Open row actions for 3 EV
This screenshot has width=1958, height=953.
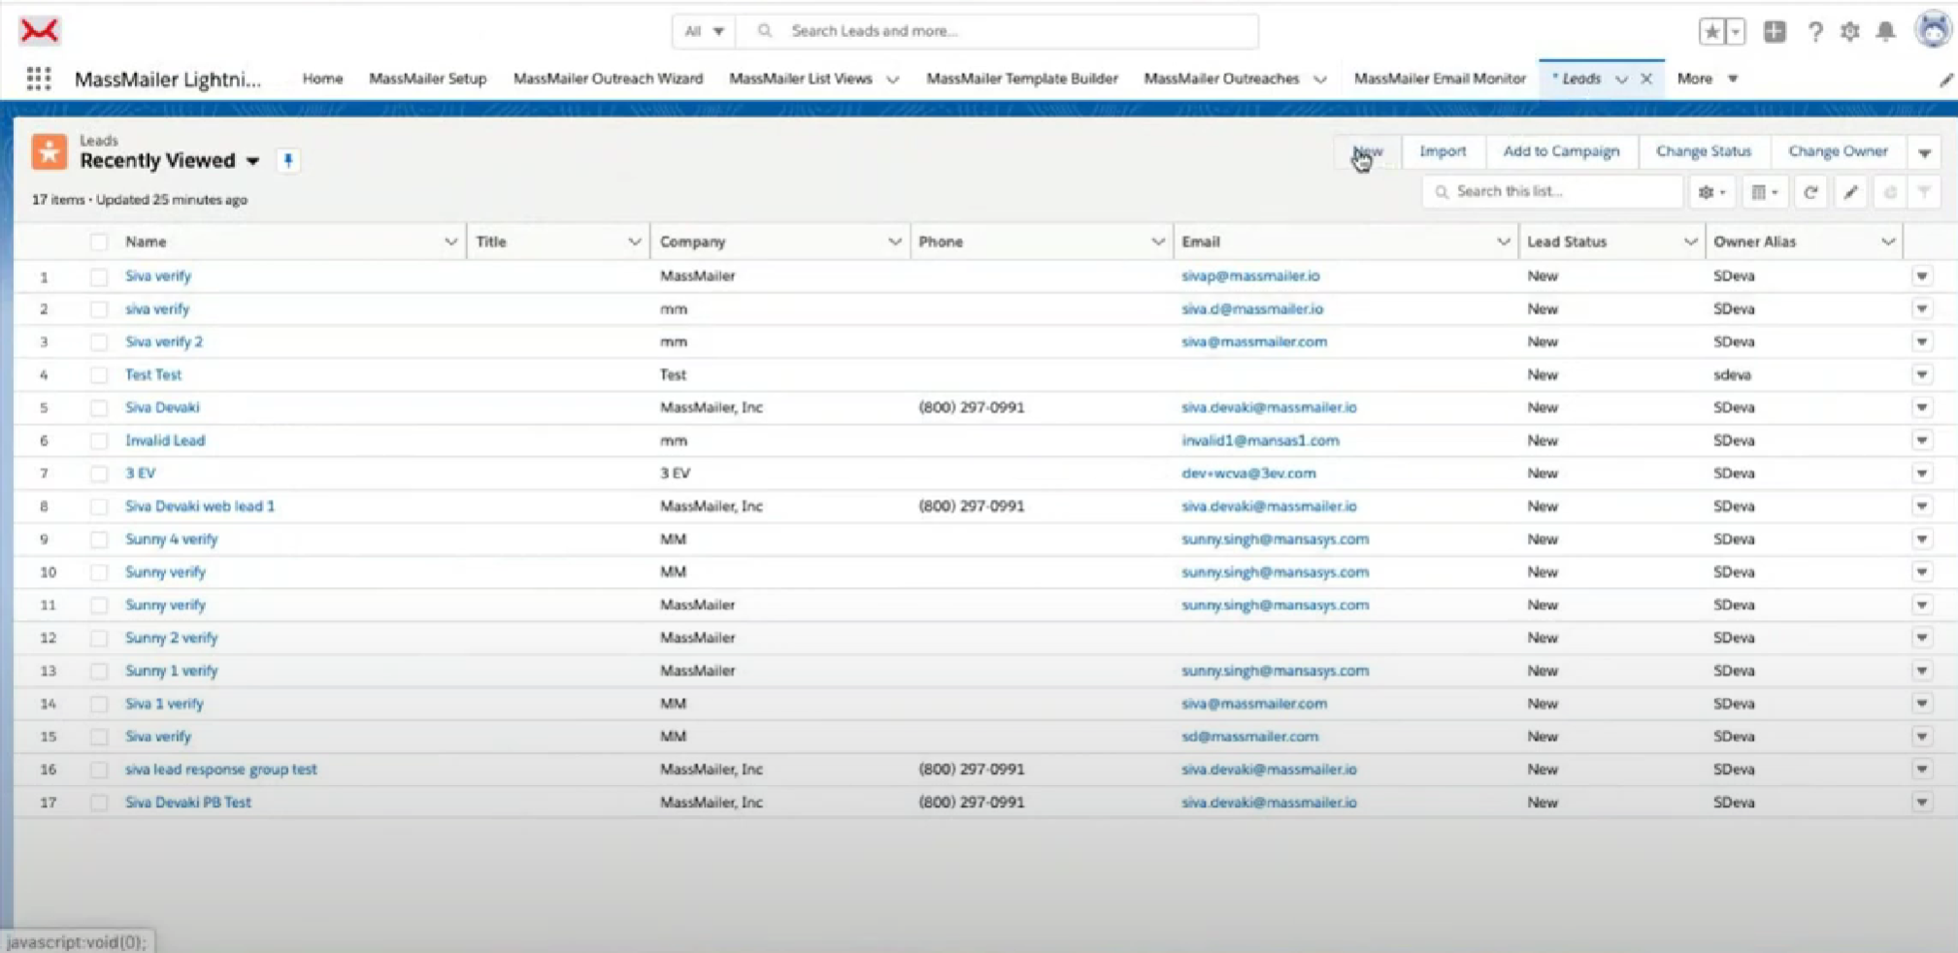tap(1922, 474)
